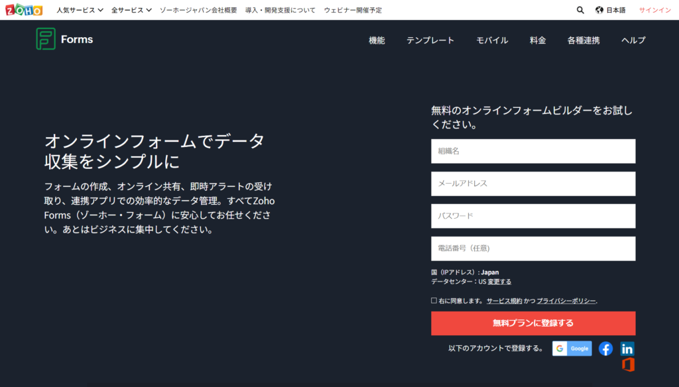Focus the パスワード input field
This screenshot has height=387, width=679.
533,216
